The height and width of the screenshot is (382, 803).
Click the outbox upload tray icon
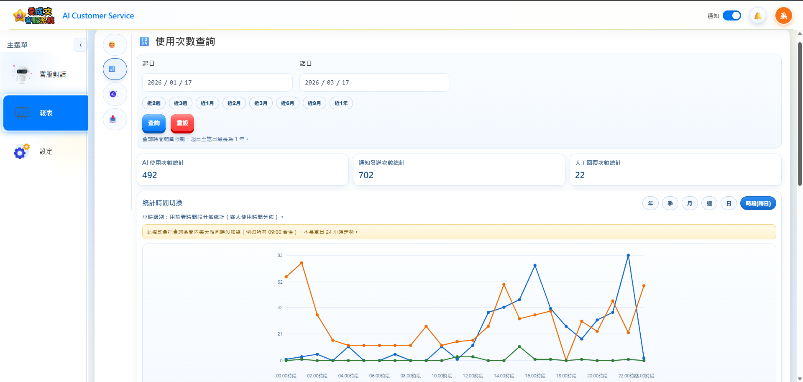(113, 119)
